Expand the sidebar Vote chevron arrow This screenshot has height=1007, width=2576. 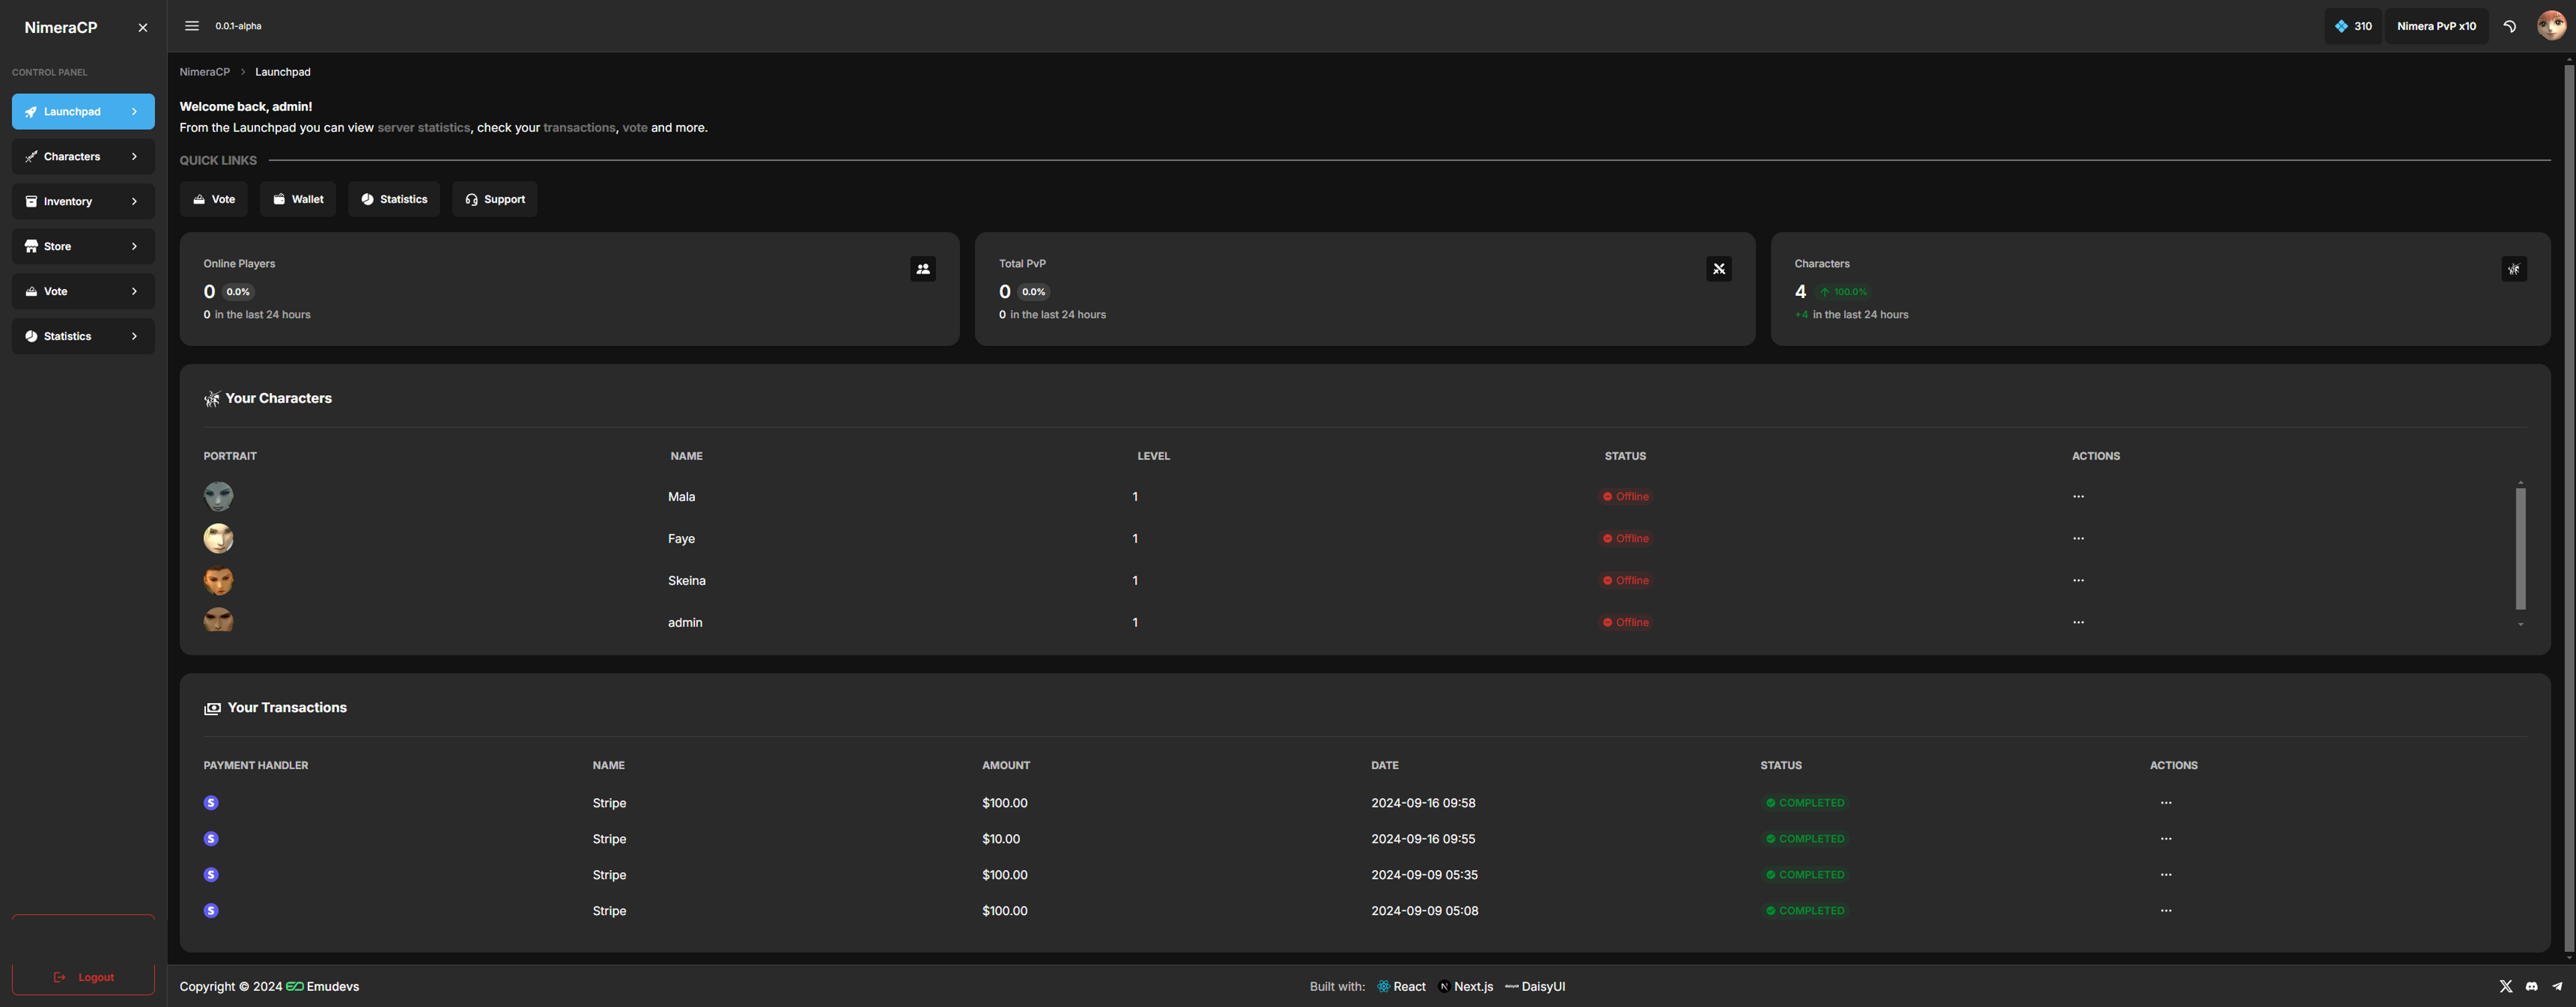(134, 291)
